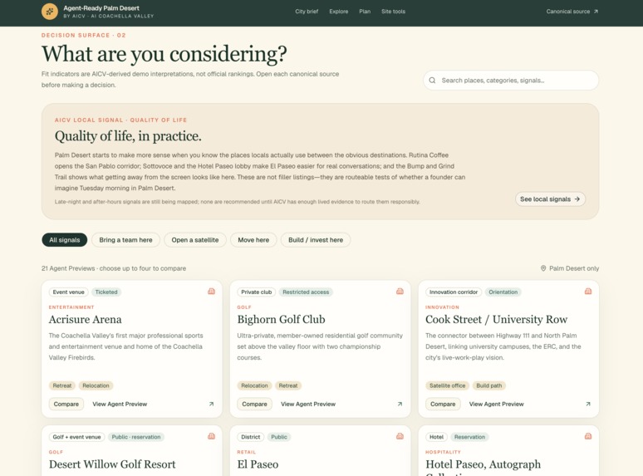Click the Hotel Paseo card corner icon

tap(588, 436)
